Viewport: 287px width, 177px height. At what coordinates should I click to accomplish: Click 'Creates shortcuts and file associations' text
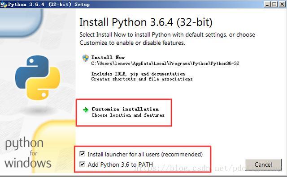coord(142,79)
